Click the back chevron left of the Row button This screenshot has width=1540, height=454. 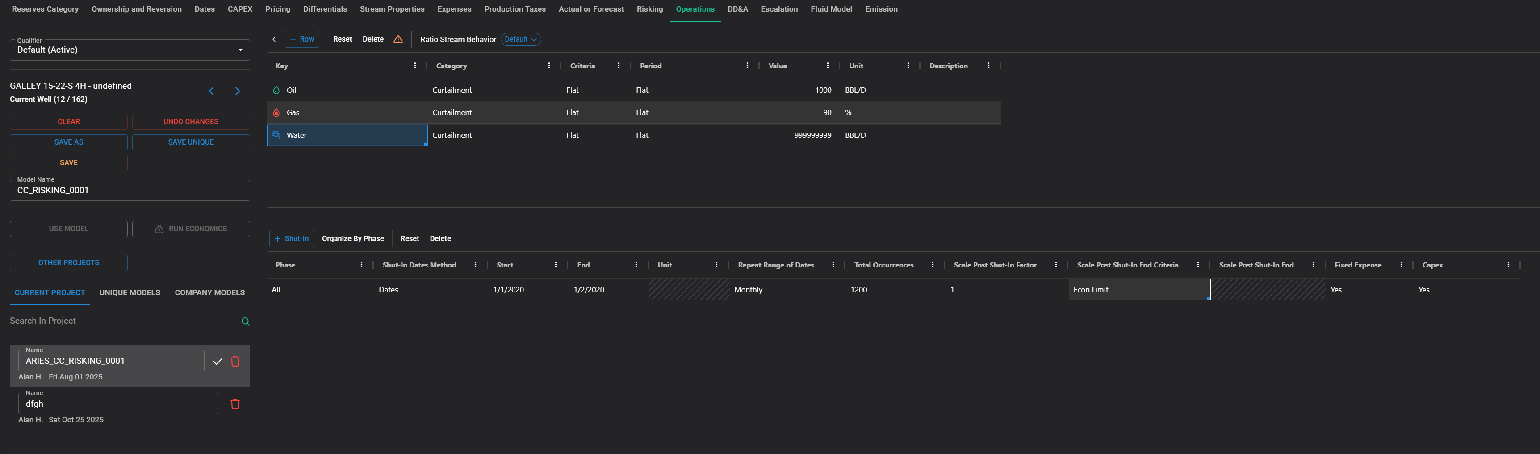(274, 39)
